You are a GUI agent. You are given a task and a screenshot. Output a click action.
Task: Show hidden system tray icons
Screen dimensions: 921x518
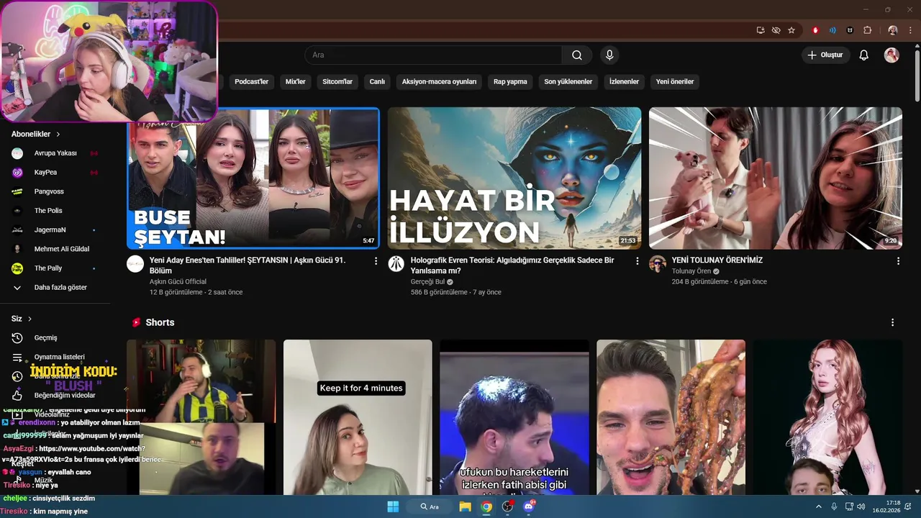pyautogui.click(x=818, y=506)
